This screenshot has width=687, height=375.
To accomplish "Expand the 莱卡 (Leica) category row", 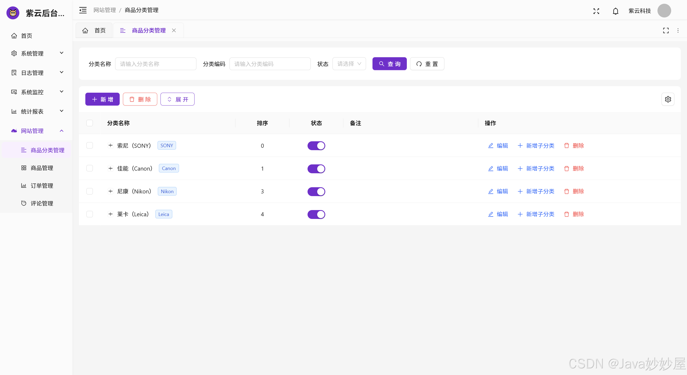I will 110,214.
